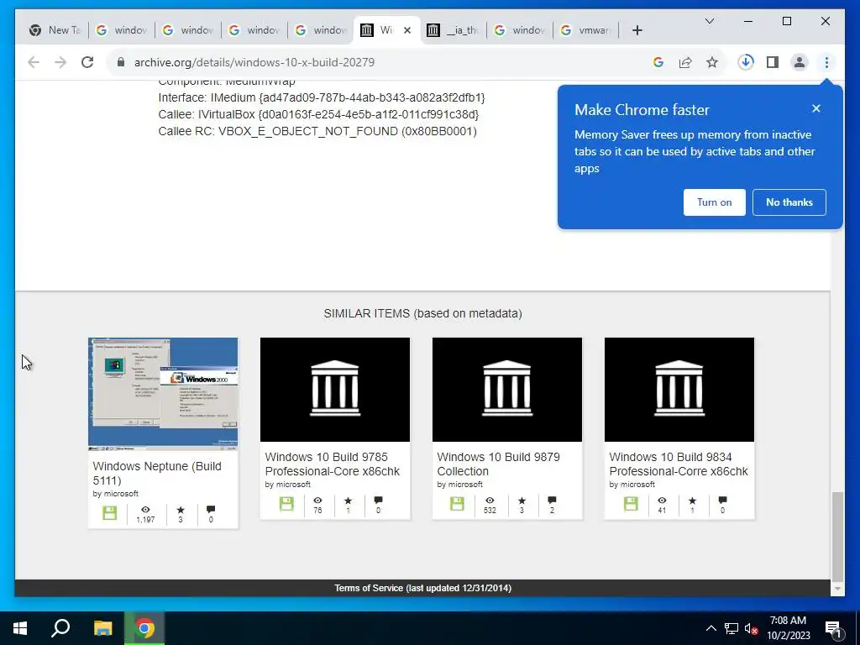
Task: Click software floppy icon on Build 9879 card
Action: (457, 504)
